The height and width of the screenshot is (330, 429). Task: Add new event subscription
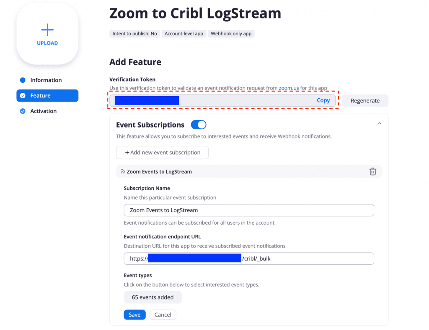162,153
